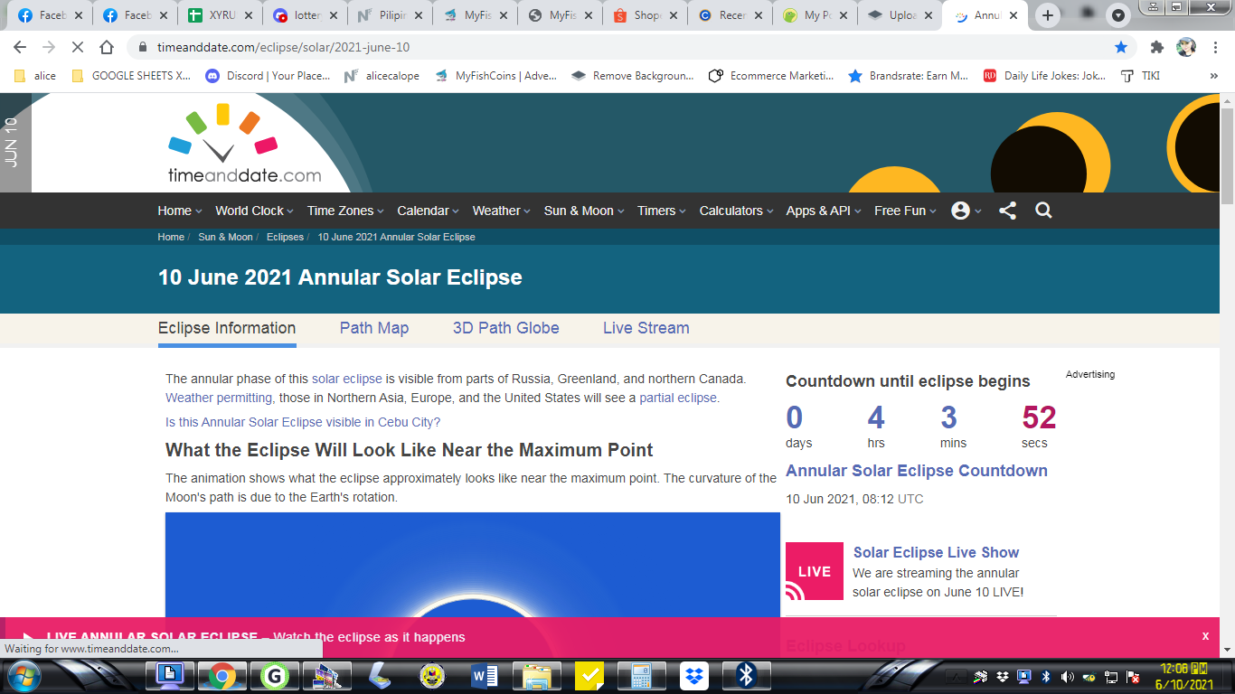Check if eclipse is visible in Cebu City

pos(303,422)
